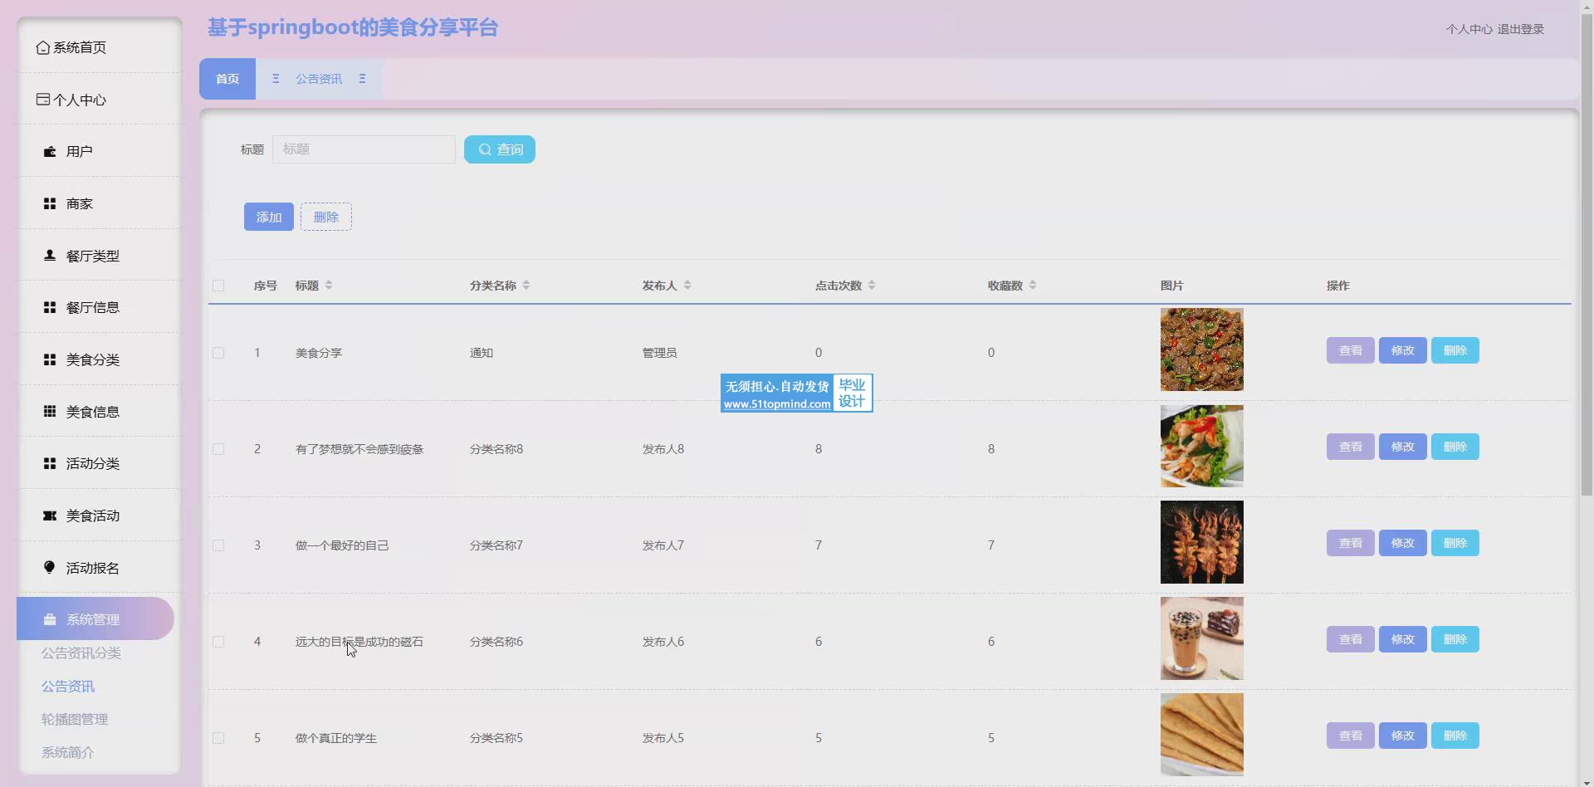
Task: Click the vertical page scrollbar
Action: coord(1587,249)
